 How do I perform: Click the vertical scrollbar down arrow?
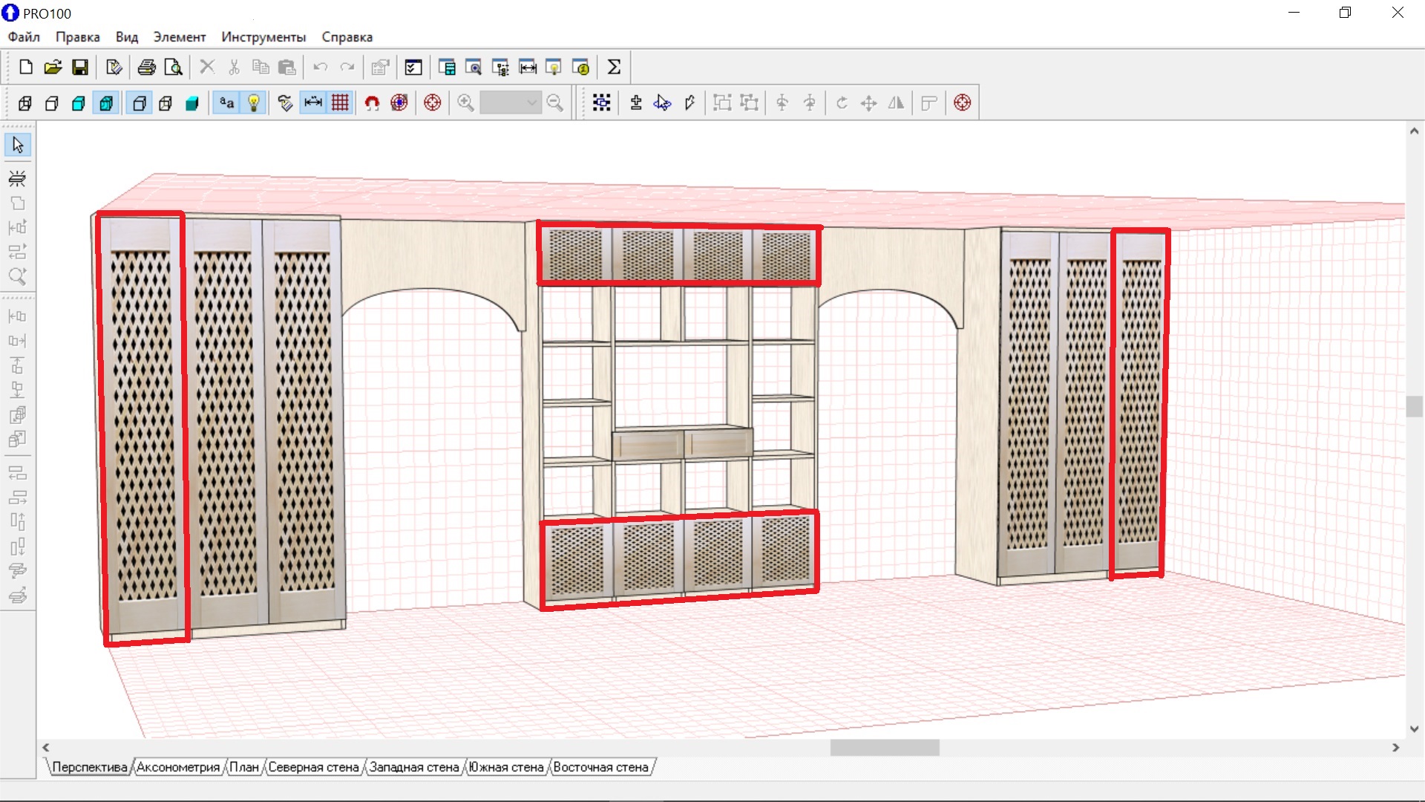1414,729
